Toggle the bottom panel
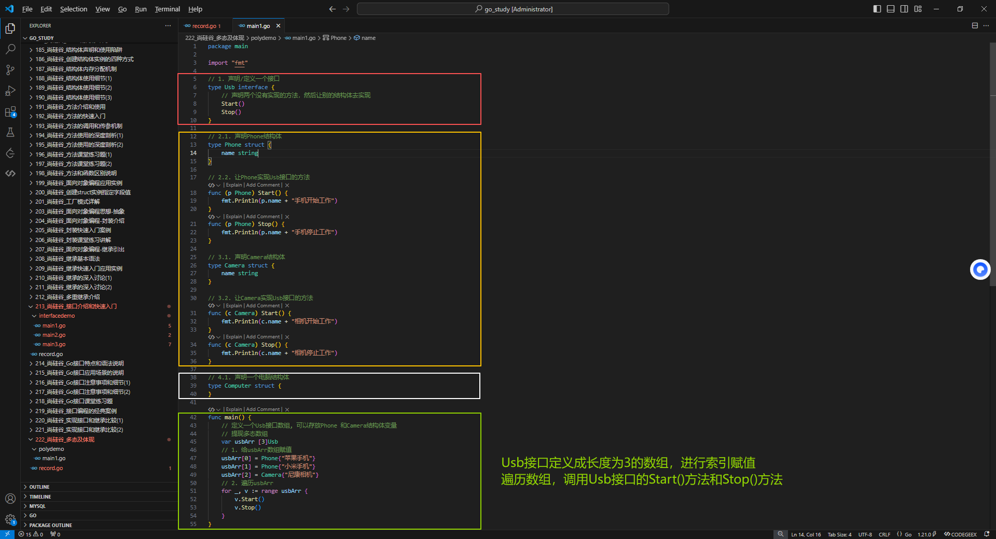Viewport: 996px width, 539px height. coord(891,9)
